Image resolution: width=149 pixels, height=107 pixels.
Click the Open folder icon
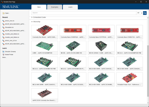pyautogui.click(x=3, y=13)
